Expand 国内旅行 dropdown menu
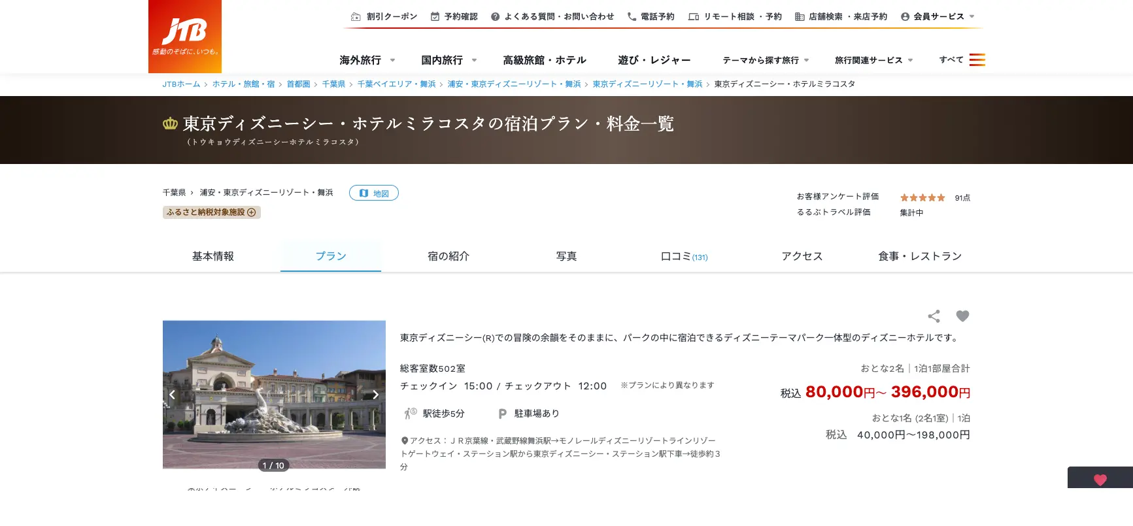 [x=448, y=60]
